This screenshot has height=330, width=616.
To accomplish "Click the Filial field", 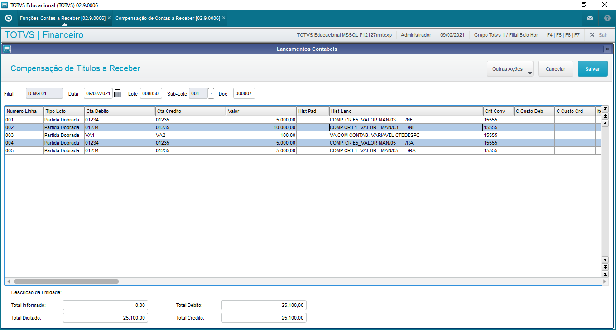I will pos(44,93).
